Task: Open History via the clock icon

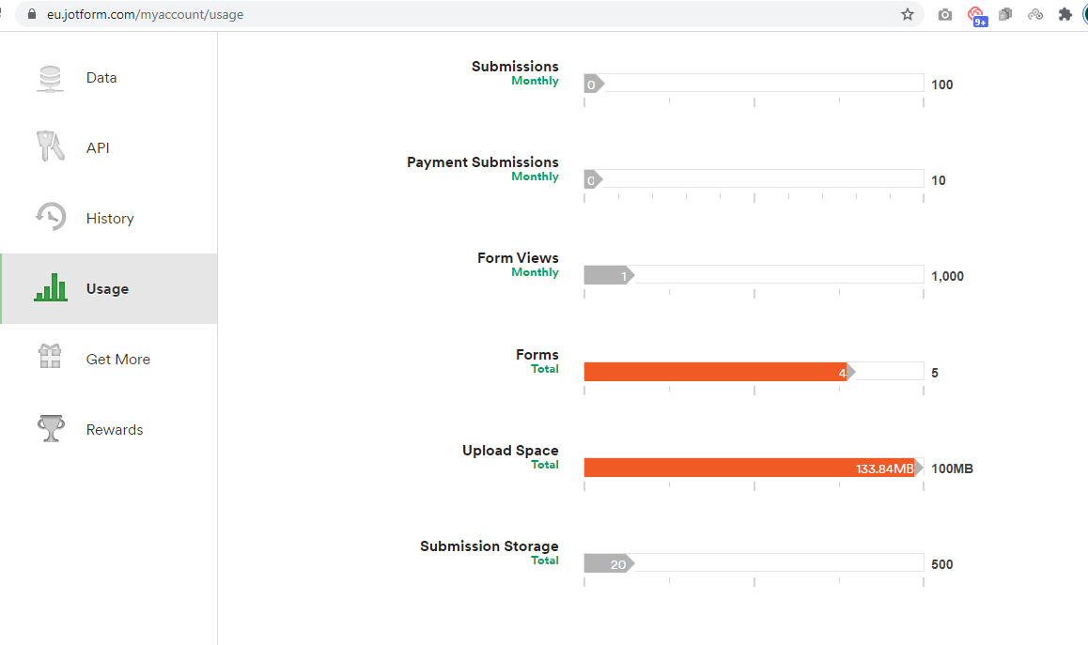Action: pyautogui.click(x=50, y=218)
